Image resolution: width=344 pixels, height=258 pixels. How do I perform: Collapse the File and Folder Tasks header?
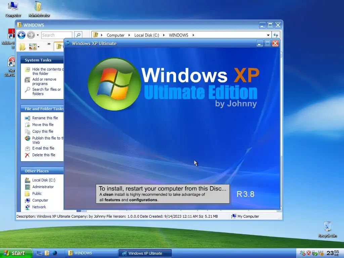click(x=42, y=109)
